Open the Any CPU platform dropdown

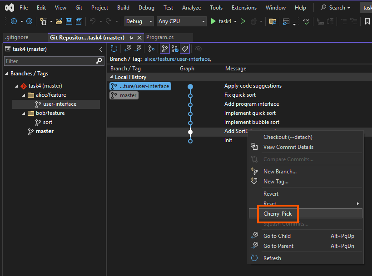click(x=181, y=21)
